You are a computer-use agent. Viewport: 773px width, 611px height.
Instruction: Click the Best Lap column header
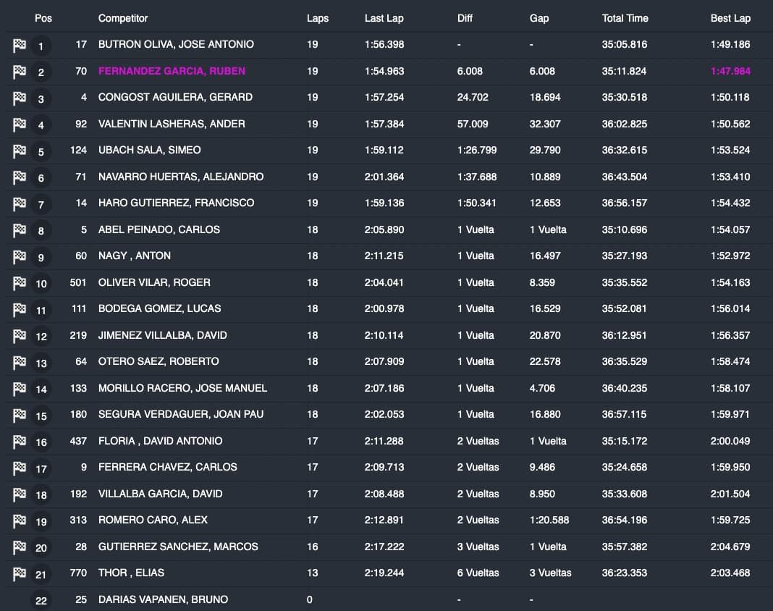point(730,18)
